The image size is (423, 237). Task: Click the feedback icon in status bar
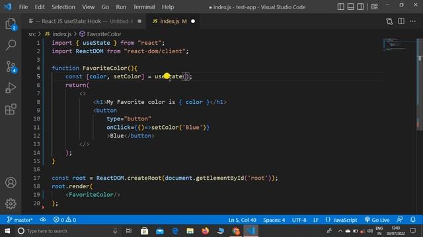[400, 220]
